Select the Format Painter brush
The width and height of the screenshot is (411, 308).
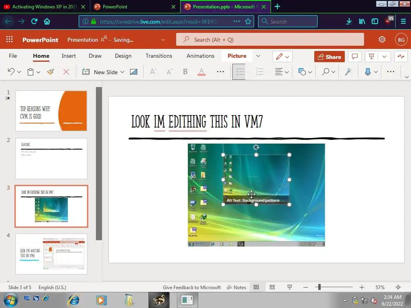click(50, 72)
